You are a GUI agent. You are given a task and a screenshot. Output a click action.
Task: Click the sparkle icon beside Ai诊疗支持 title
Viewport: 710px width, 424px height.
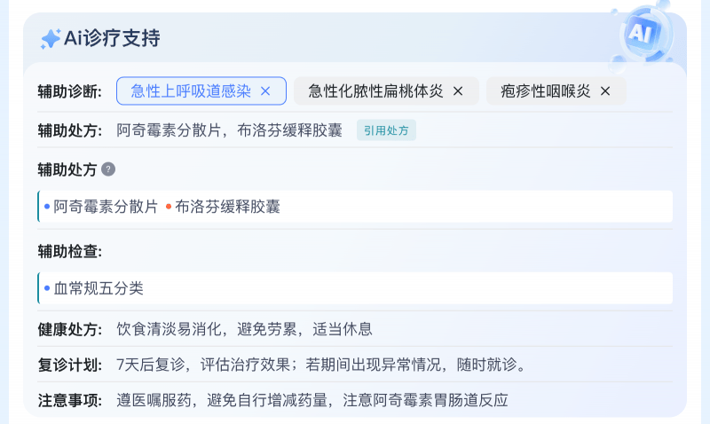point(50,38)
